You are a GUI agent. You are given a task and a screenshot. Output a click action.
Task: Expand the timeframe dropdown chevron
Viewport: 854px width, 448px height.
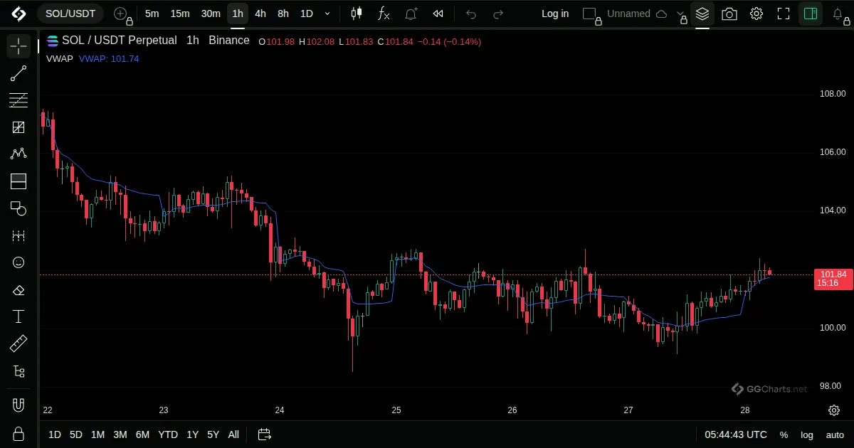[x=327, y=14]
